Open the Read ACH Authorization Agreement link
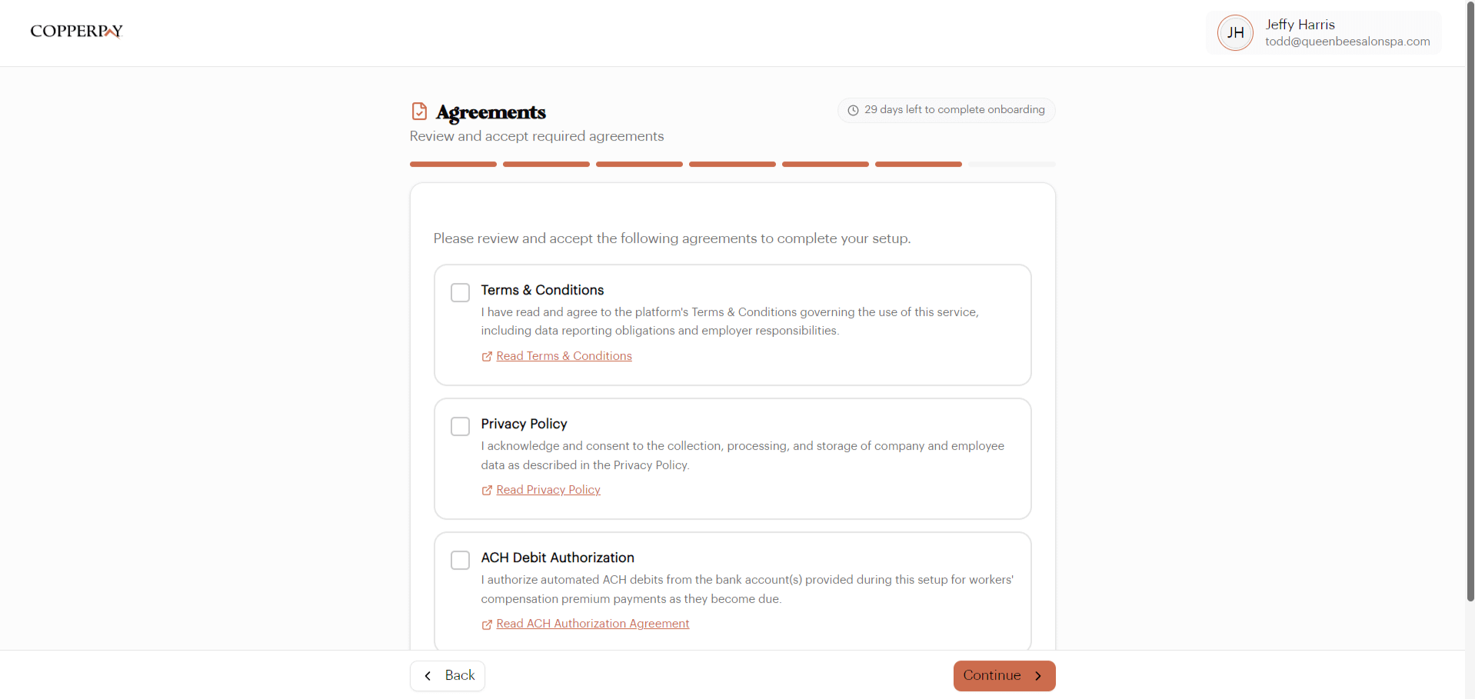This screenshot has width=1475, height=699. pos(592,624)
